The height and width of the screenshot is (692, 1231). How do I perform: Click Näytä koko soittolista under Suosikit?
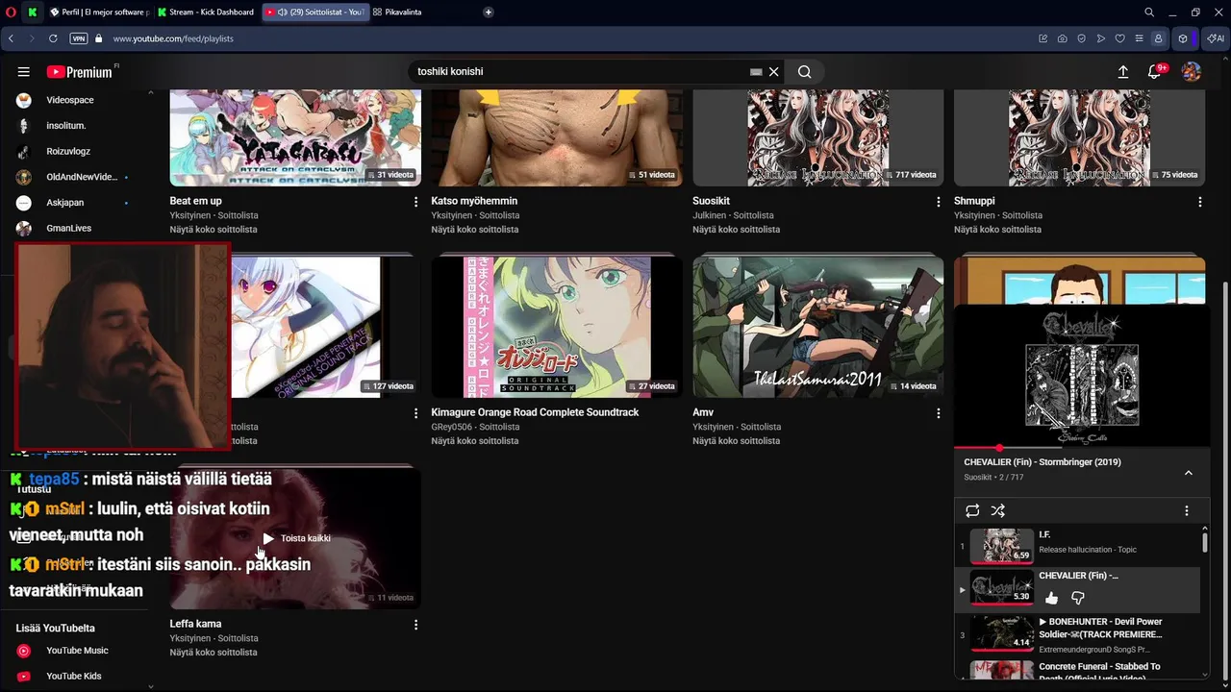point(736,230)
